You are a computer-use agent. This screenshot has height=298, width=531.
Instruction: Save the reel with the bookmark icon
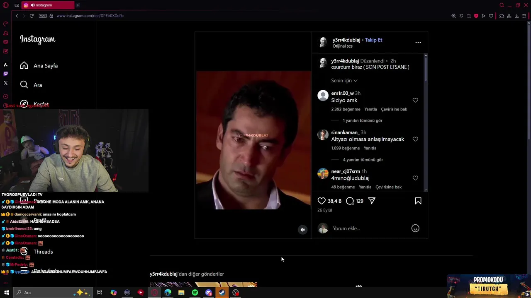point(418,201)
